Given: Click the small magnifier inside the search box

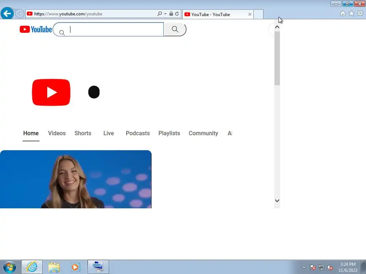Looking at the screenshot, I should click(62, 32).
